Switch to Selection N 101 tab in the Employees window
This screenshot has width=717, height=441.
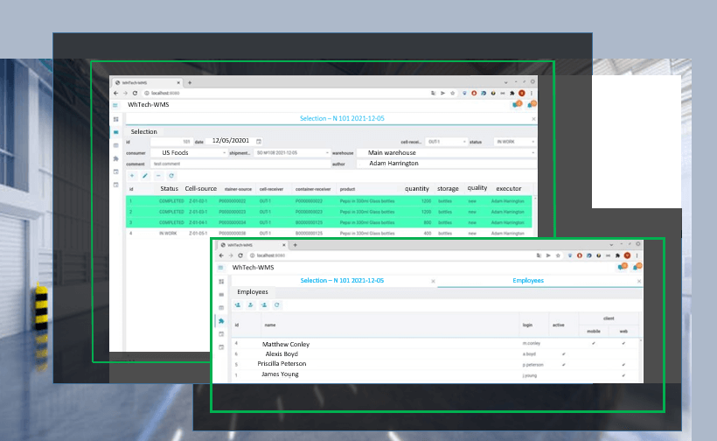[x=342, y=280]
